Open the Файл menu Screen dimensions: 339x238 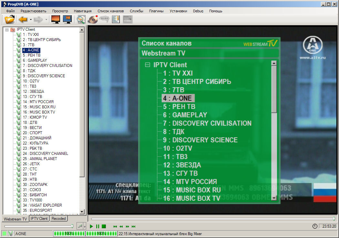[x=10, y=11]
